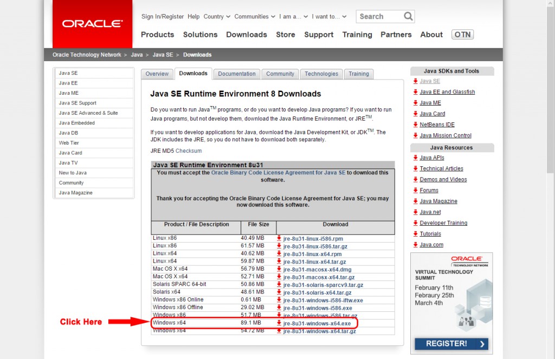Click the Help link in the header
The width and height of the screenshot is (555, 359).
(x=193, y=17)
